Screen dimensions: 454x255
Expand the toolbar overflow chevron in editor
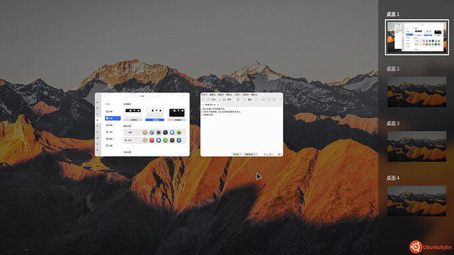click(x=280, y=99)
